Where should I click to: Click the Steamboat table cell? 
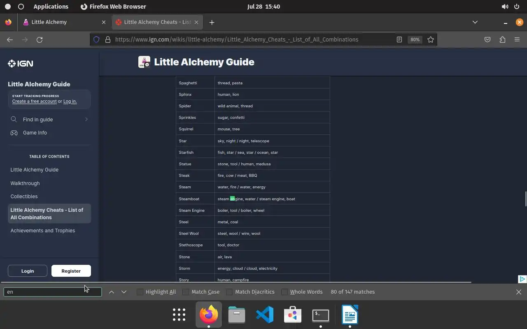pos(195,199)
